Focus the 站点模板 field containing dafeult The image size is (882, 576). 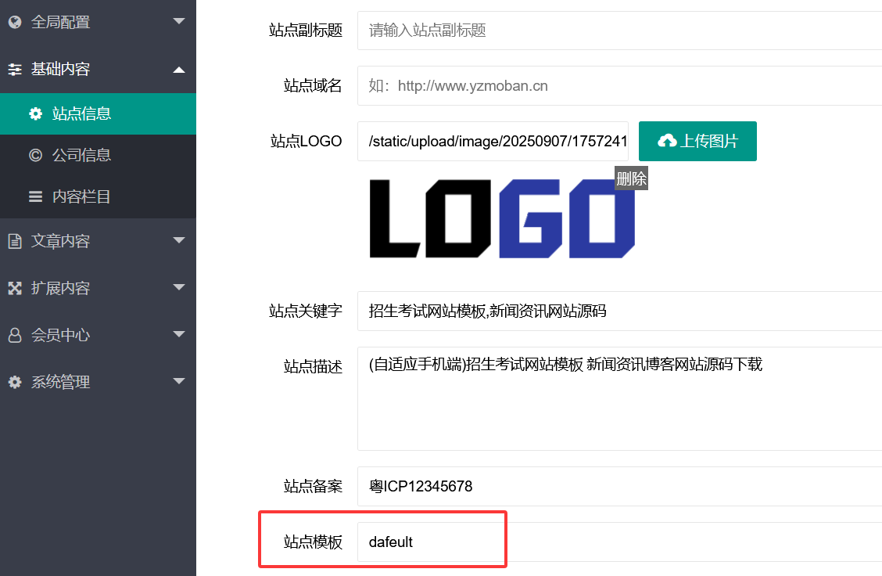click(618, 542)
